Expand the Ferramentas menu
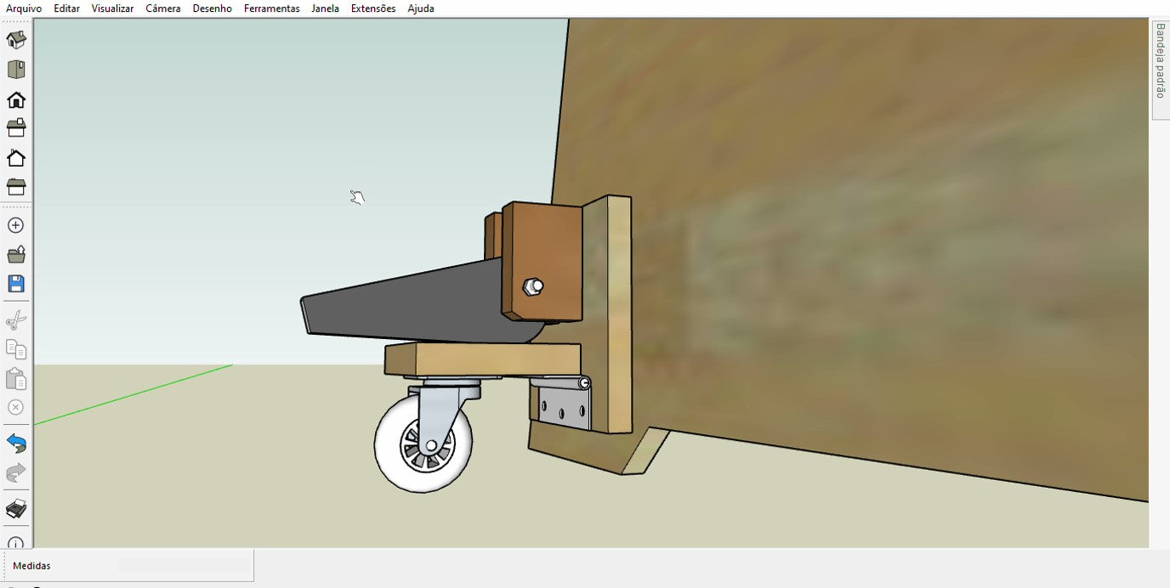Screen dimensions: 1170x588 [x=271, y=8]
